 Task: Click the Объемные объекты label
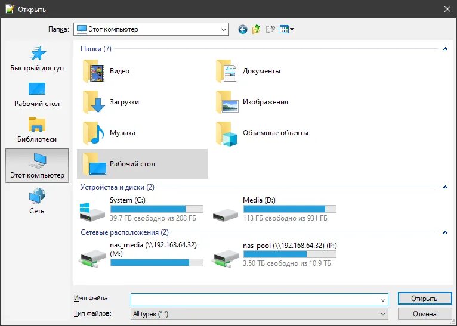point(276,133)
